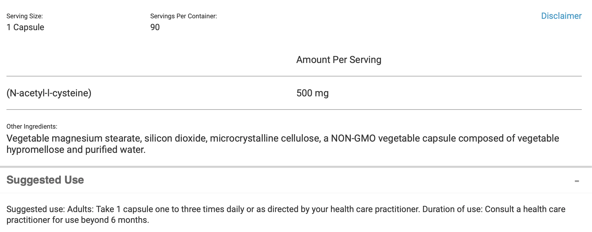
Task: Click the Amount Per Serving column header
Action: pos(339,60)
